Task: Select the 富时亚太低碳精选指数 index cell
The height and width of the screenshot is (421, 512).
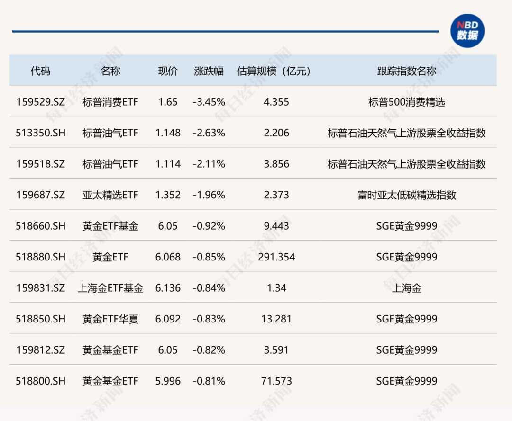Action: (x=407, y=195)
